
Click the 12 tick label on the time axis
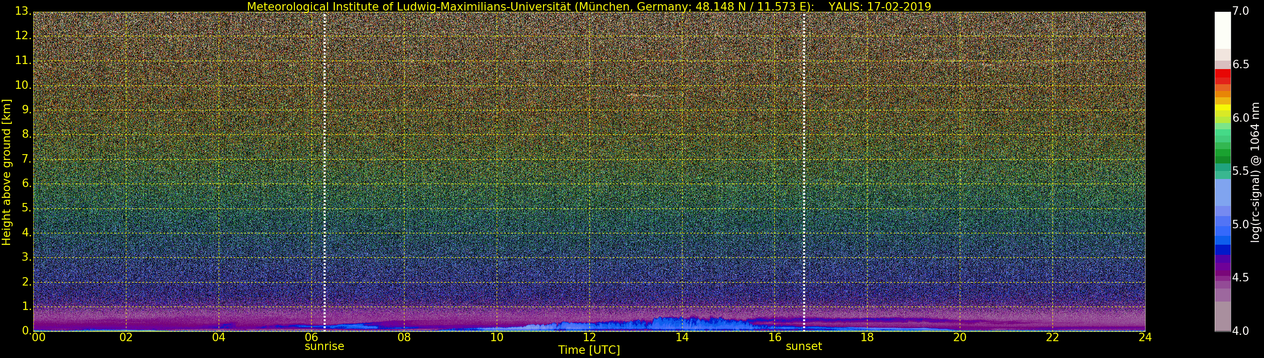point(589,337)
